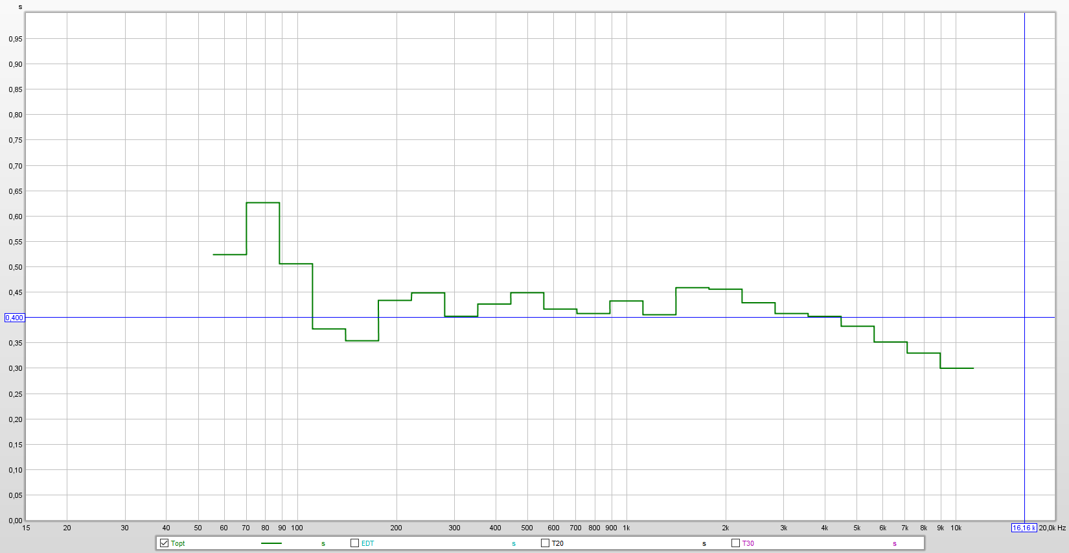The image size is (1069, 553).
Task: Click the magenta T30 seconds readout in legend
Action: (894, 543)
